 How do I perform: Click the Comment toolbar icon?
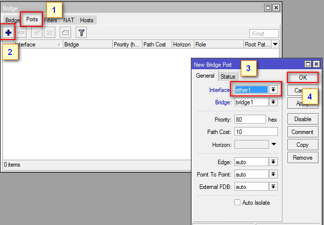click(65, 33)
